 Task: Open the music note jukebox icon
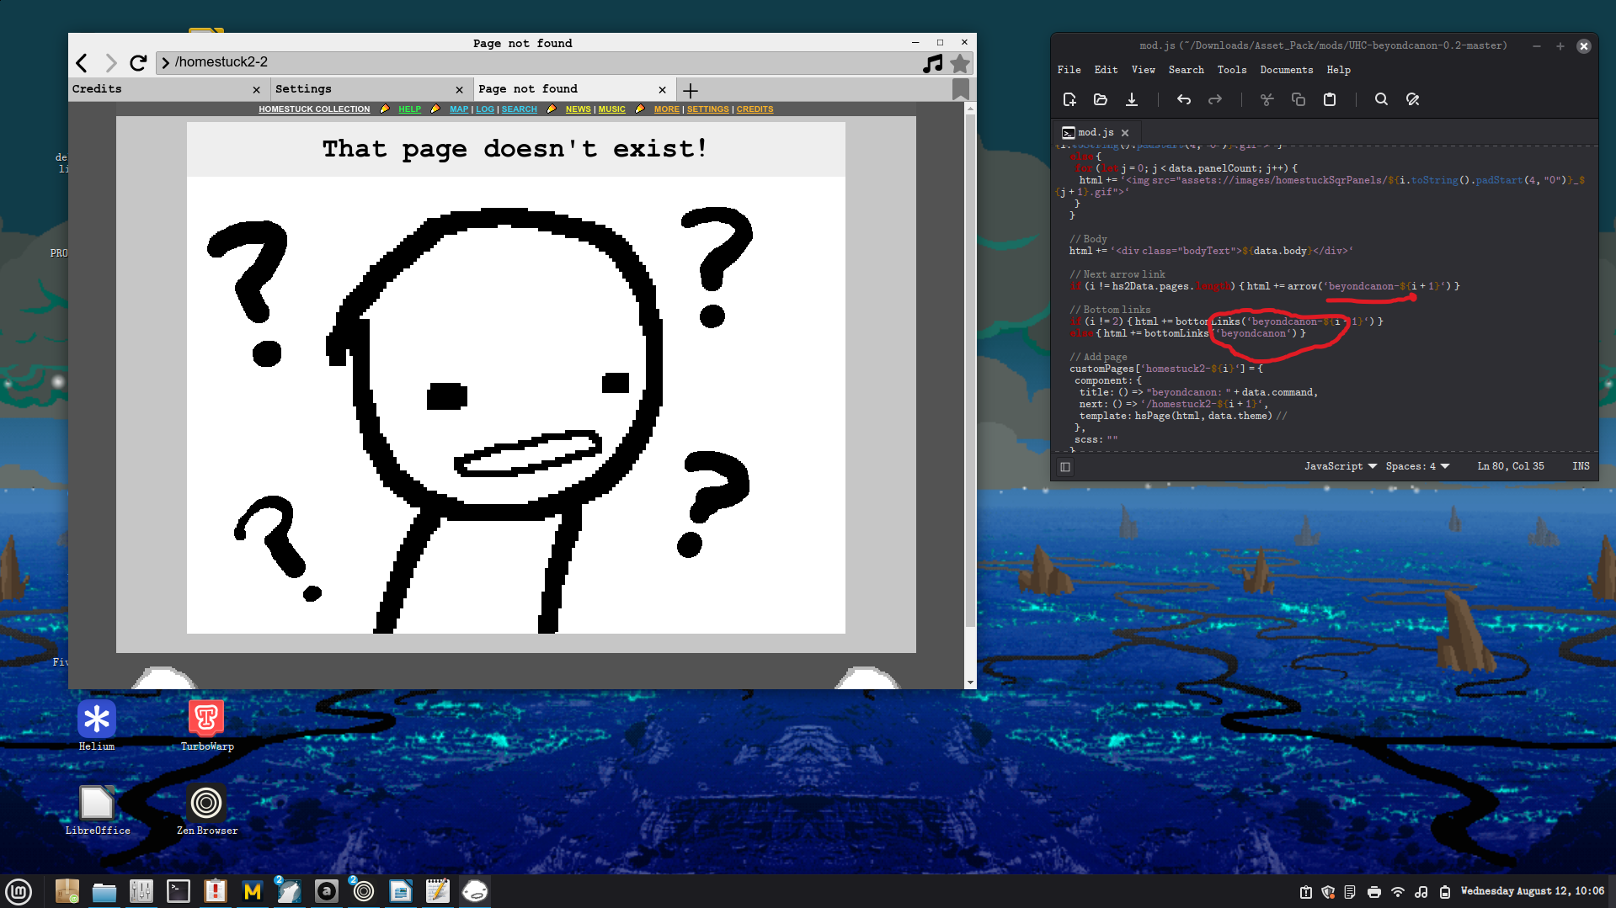click(x=932, y=63)
